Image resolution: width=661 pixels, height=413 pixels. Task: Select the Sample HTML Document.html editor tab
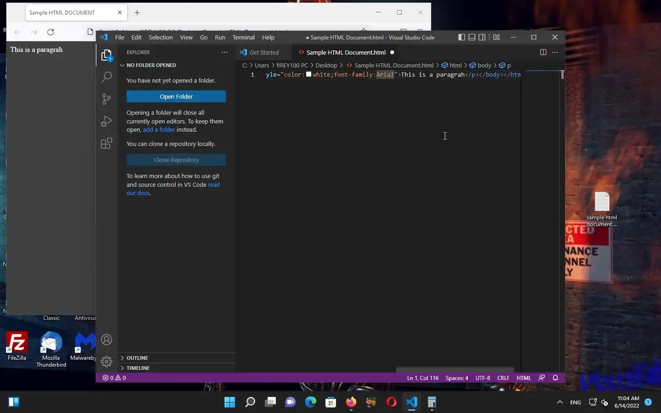pos(346,52)
